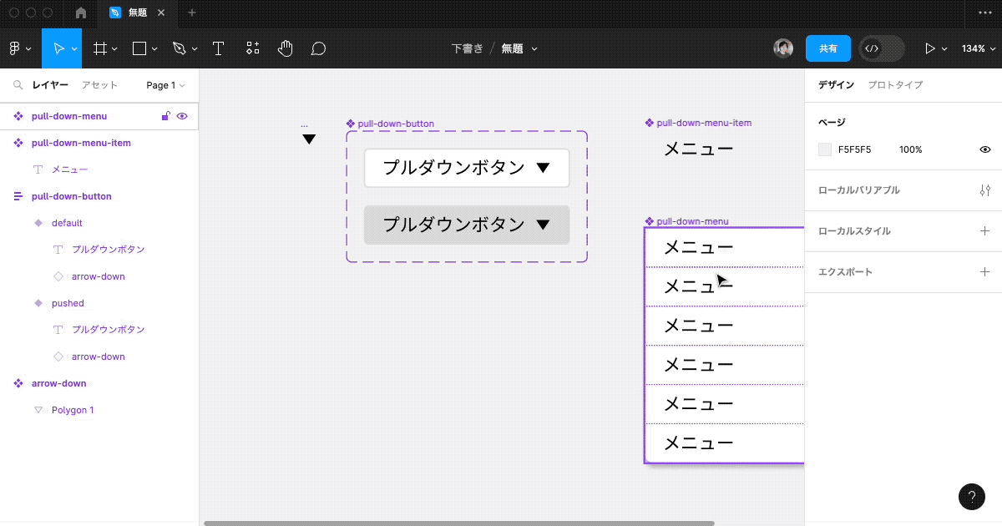
Task: Select the Move tool
Action: (58, 48)
